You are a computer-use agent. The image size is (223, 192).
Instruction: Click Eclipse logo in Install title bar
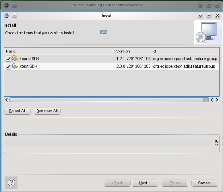(6, 16)
